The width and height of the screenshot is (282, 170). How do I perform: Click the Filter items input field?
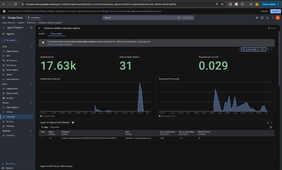click(55, 127)
